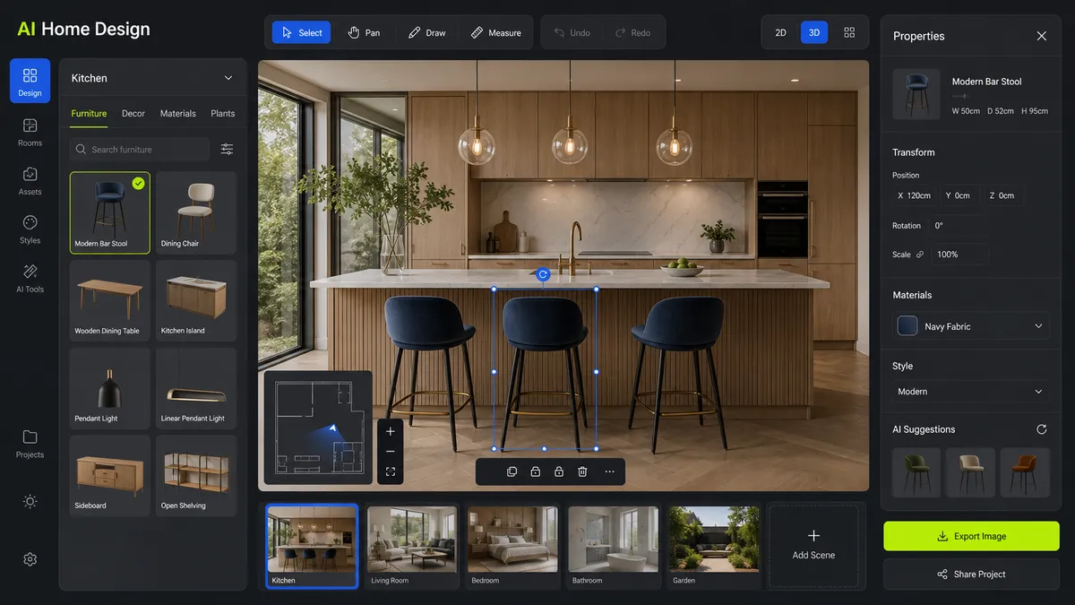Image resolution: width=1075 pixels, height=605 pixels.
Task: Open the Rooms section in the sidebar
Action: tap(30, 132)
